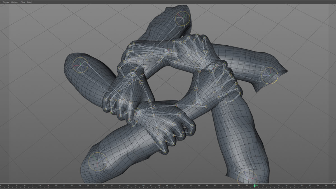This screenshot has width=336, height=189.
Task: Set the timeline to frame 50
Action: [183, 186]
